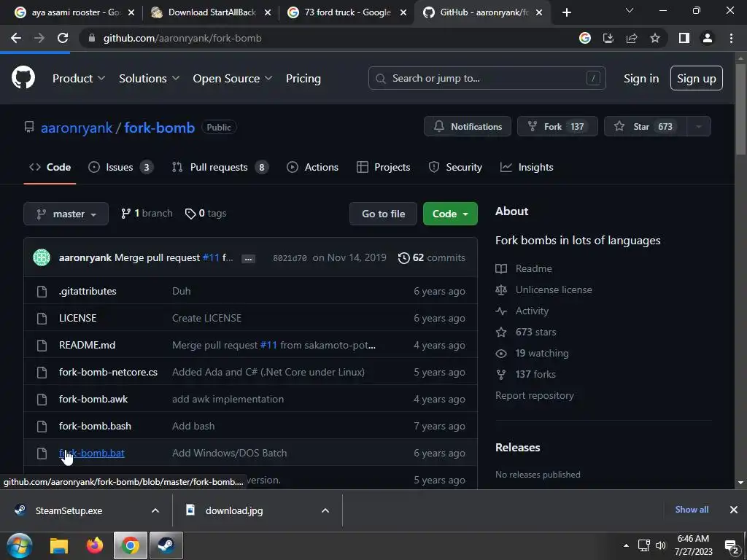Screen dimensions: 747x560
Task: Click the Google icon in address bar
Action: (x=584, y=38)
